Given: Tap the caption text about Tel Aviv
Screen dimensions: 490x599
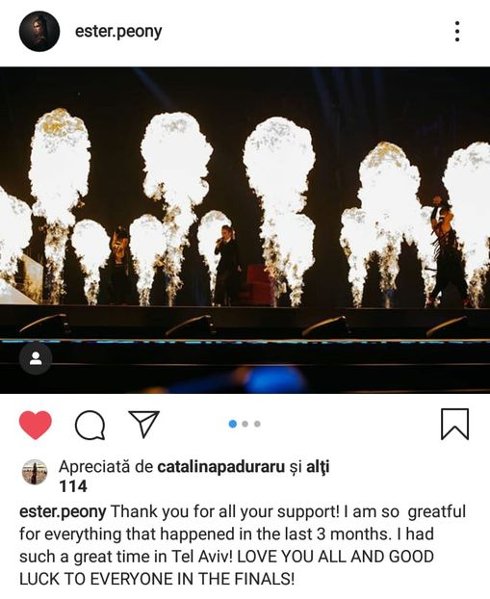Looking at the screenshot, I should click(x=243, y=545).
